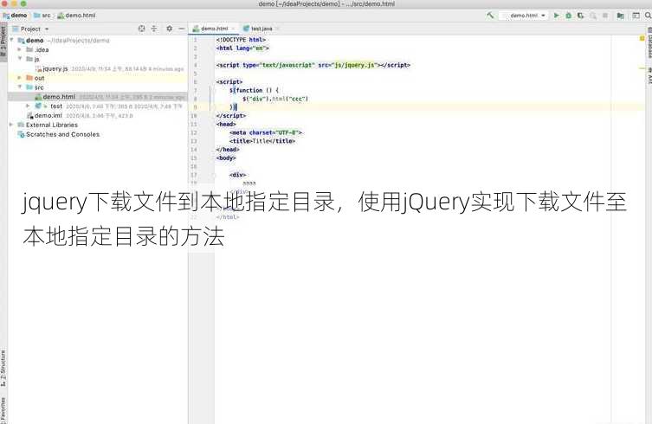Click the meta charset line in editor
The height and width of the screenshot is (424, 652).
[266, 132]
